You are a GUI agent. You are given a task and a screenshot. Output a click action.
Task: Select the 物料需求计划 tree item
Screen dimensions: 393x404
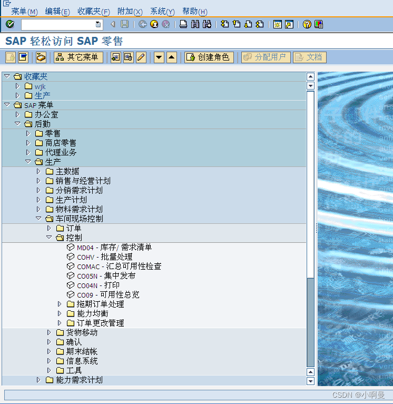click(x=79, y=209)
